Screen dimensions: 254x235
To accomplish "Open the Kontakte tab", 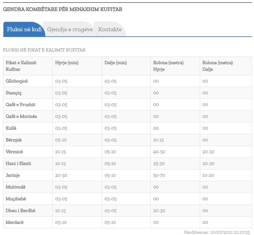I will (110, 29).
